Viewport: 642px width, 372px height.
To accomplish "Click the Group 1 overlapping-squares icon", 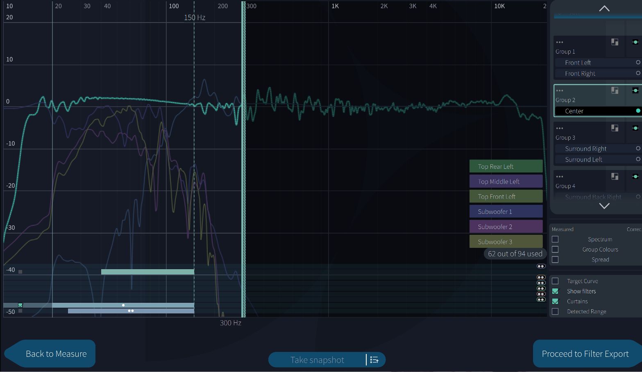I will pos(615,42).
